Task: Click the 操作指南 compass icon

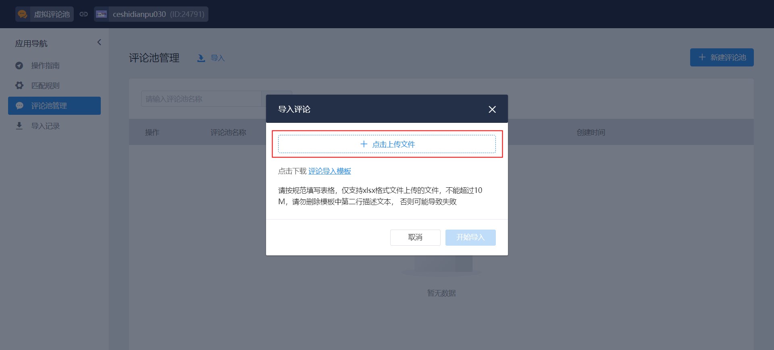Action: coord(19,65)
